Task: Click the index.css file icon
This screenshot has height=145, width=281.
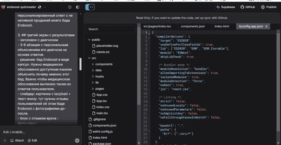Action: pos(94,107)
